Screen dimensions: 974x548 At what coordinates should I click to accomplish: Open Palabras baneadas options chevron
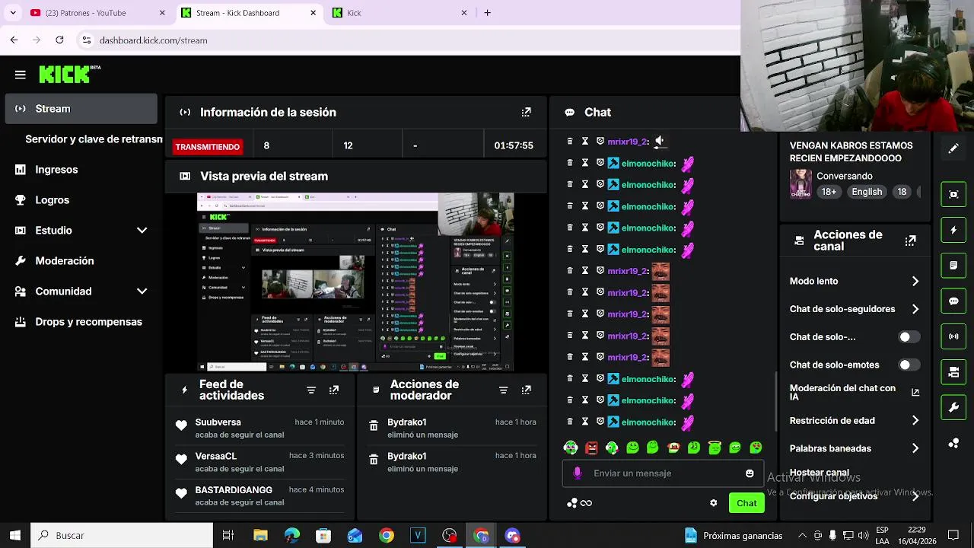click(915, 448)
